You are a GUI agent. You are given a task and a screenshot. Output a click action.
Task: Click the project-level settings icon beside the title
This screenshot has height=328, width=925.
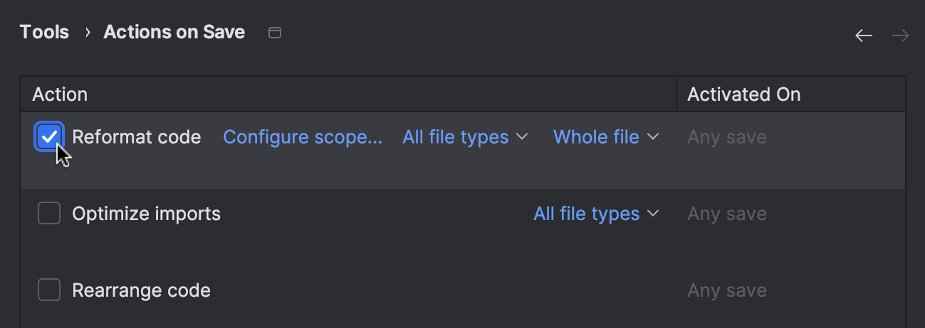point(275,33)
